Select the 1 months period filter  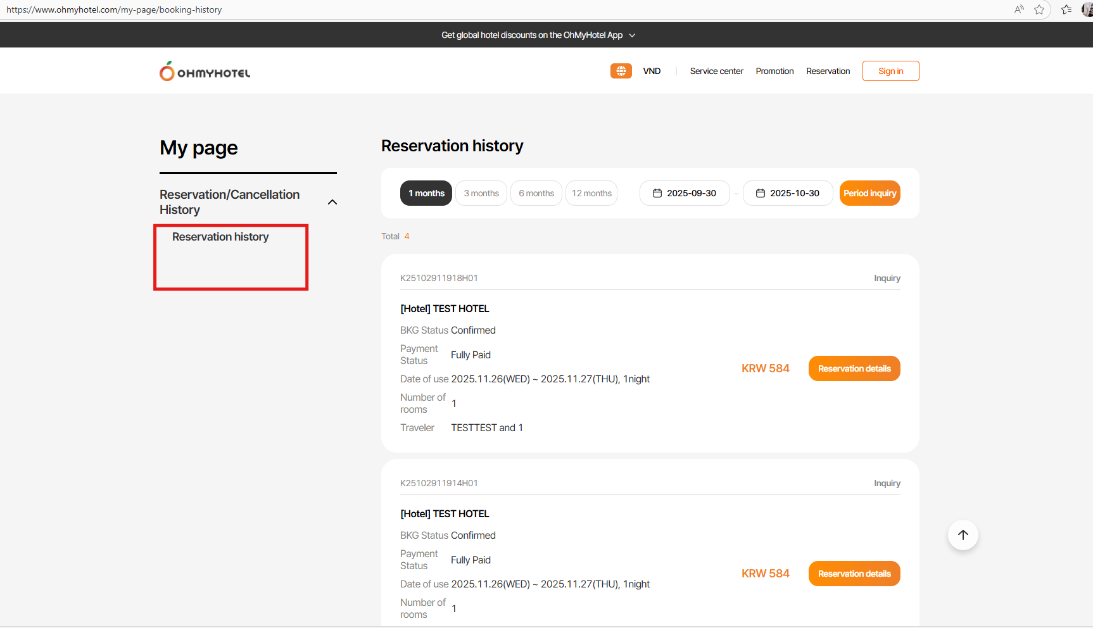coord(426,193)
